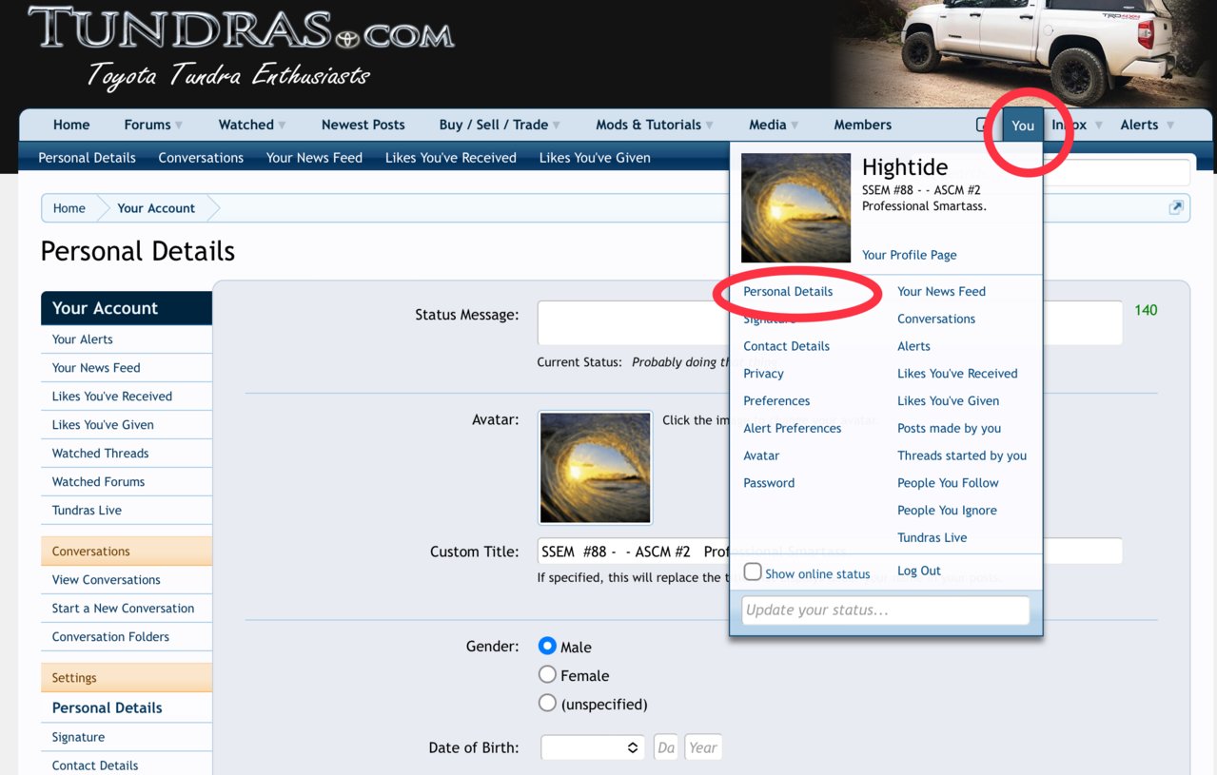Click Hightide's avatar in the account popup
The height and width of the screenshot is (775, 1217).
tap(795, 207)
